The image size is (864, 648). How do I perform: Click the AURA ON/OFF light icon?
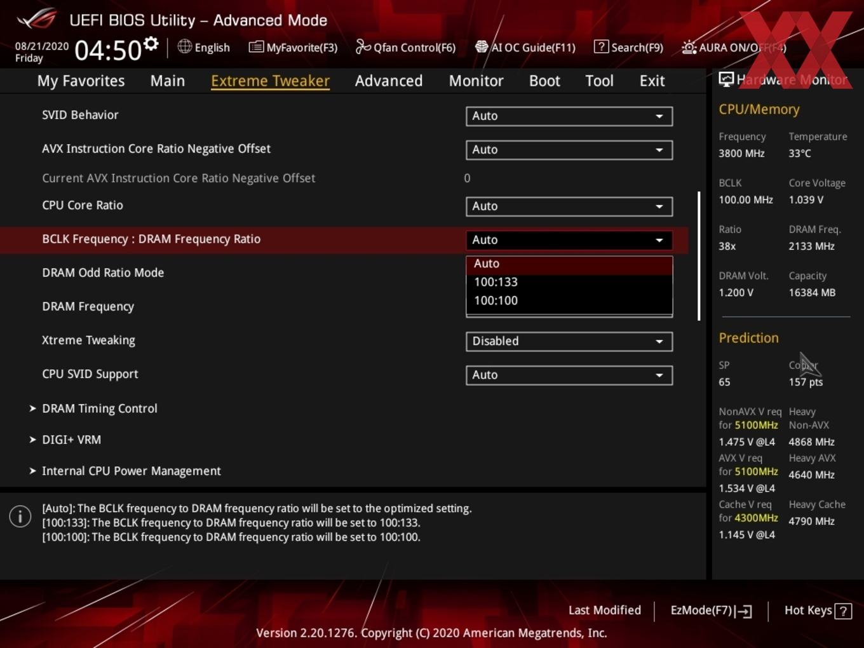[x=689, y=47]
